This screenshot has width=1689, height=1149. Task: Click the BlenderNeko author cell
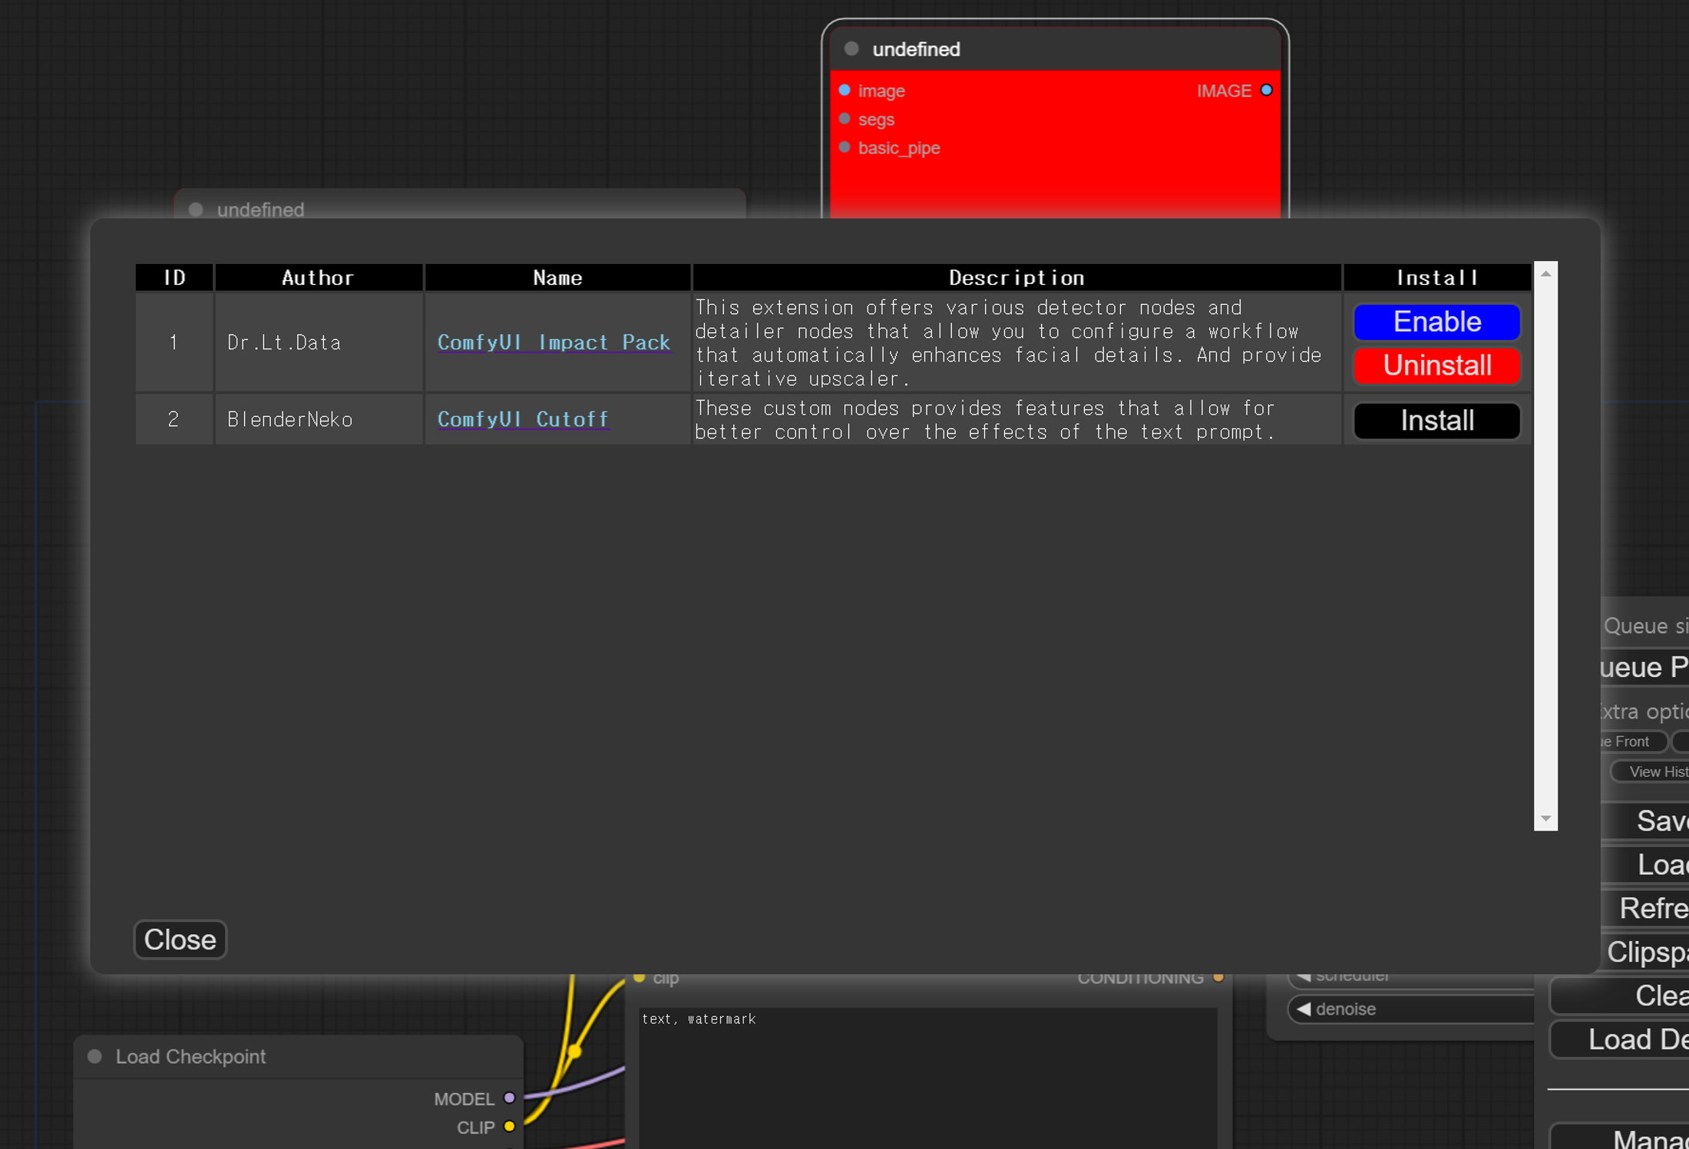[319, 419]
